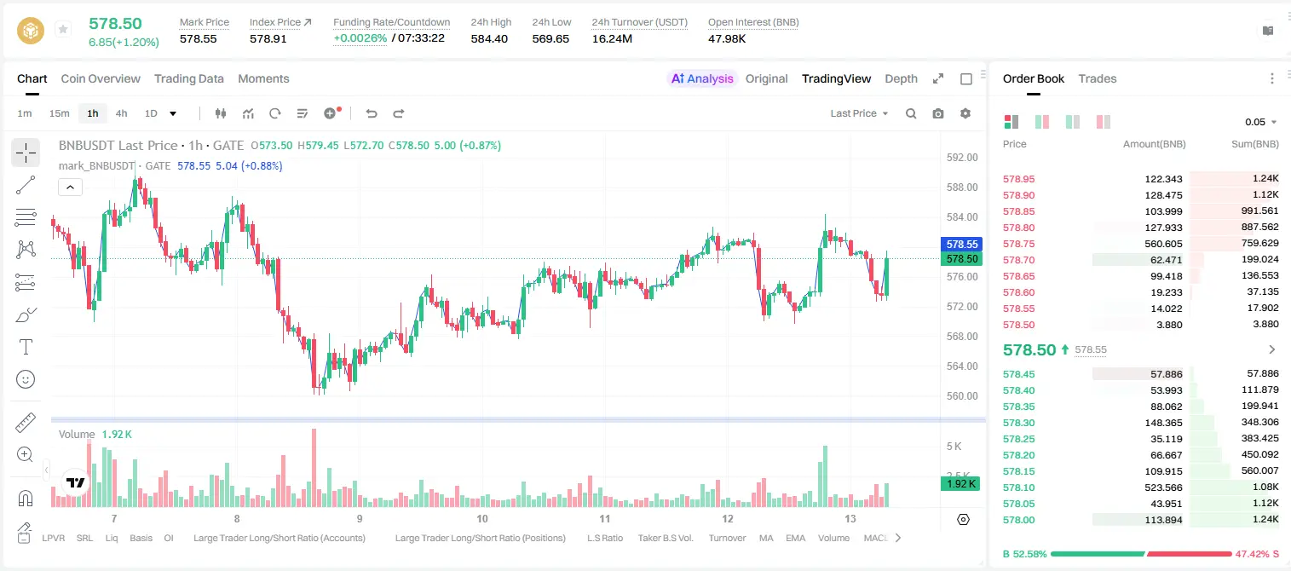Select the ruler measure tool
The height and width of the screenshot is (571, 1291).
26,423
